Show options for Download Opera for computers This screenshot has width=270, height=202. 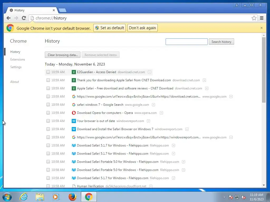tap(161, 113)
